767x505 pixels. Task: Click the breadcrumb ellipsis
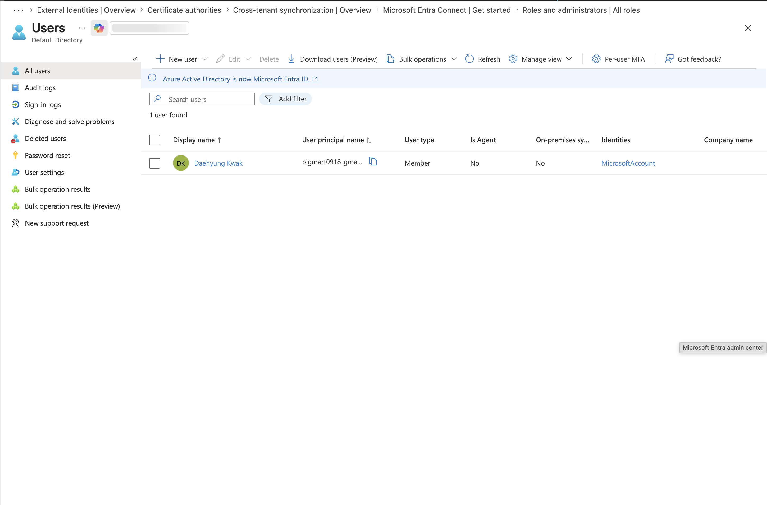click(x=18, y=10)
